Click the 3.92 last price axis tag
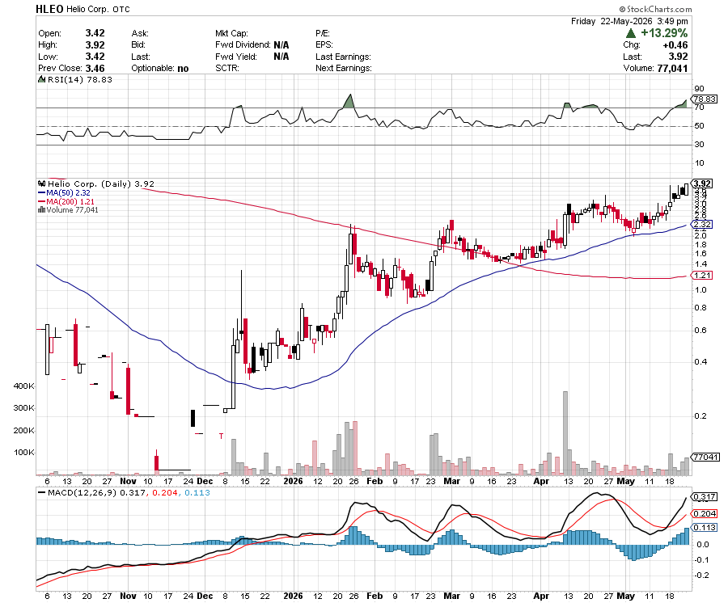This screenshot has height=603, width=728. [702, 183]
